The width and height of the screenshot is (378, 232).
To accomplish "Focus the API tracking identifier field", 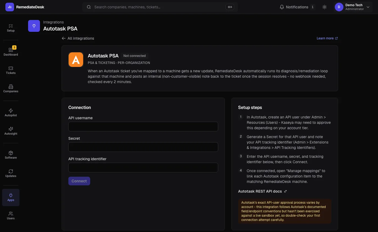I will (143, 168).
